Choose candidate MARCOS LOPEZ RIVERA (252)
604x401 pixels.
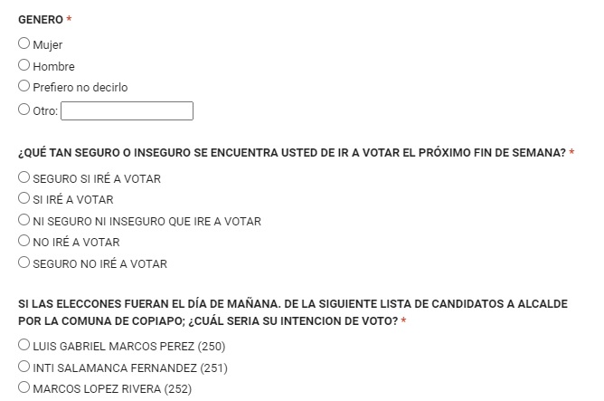24,387
